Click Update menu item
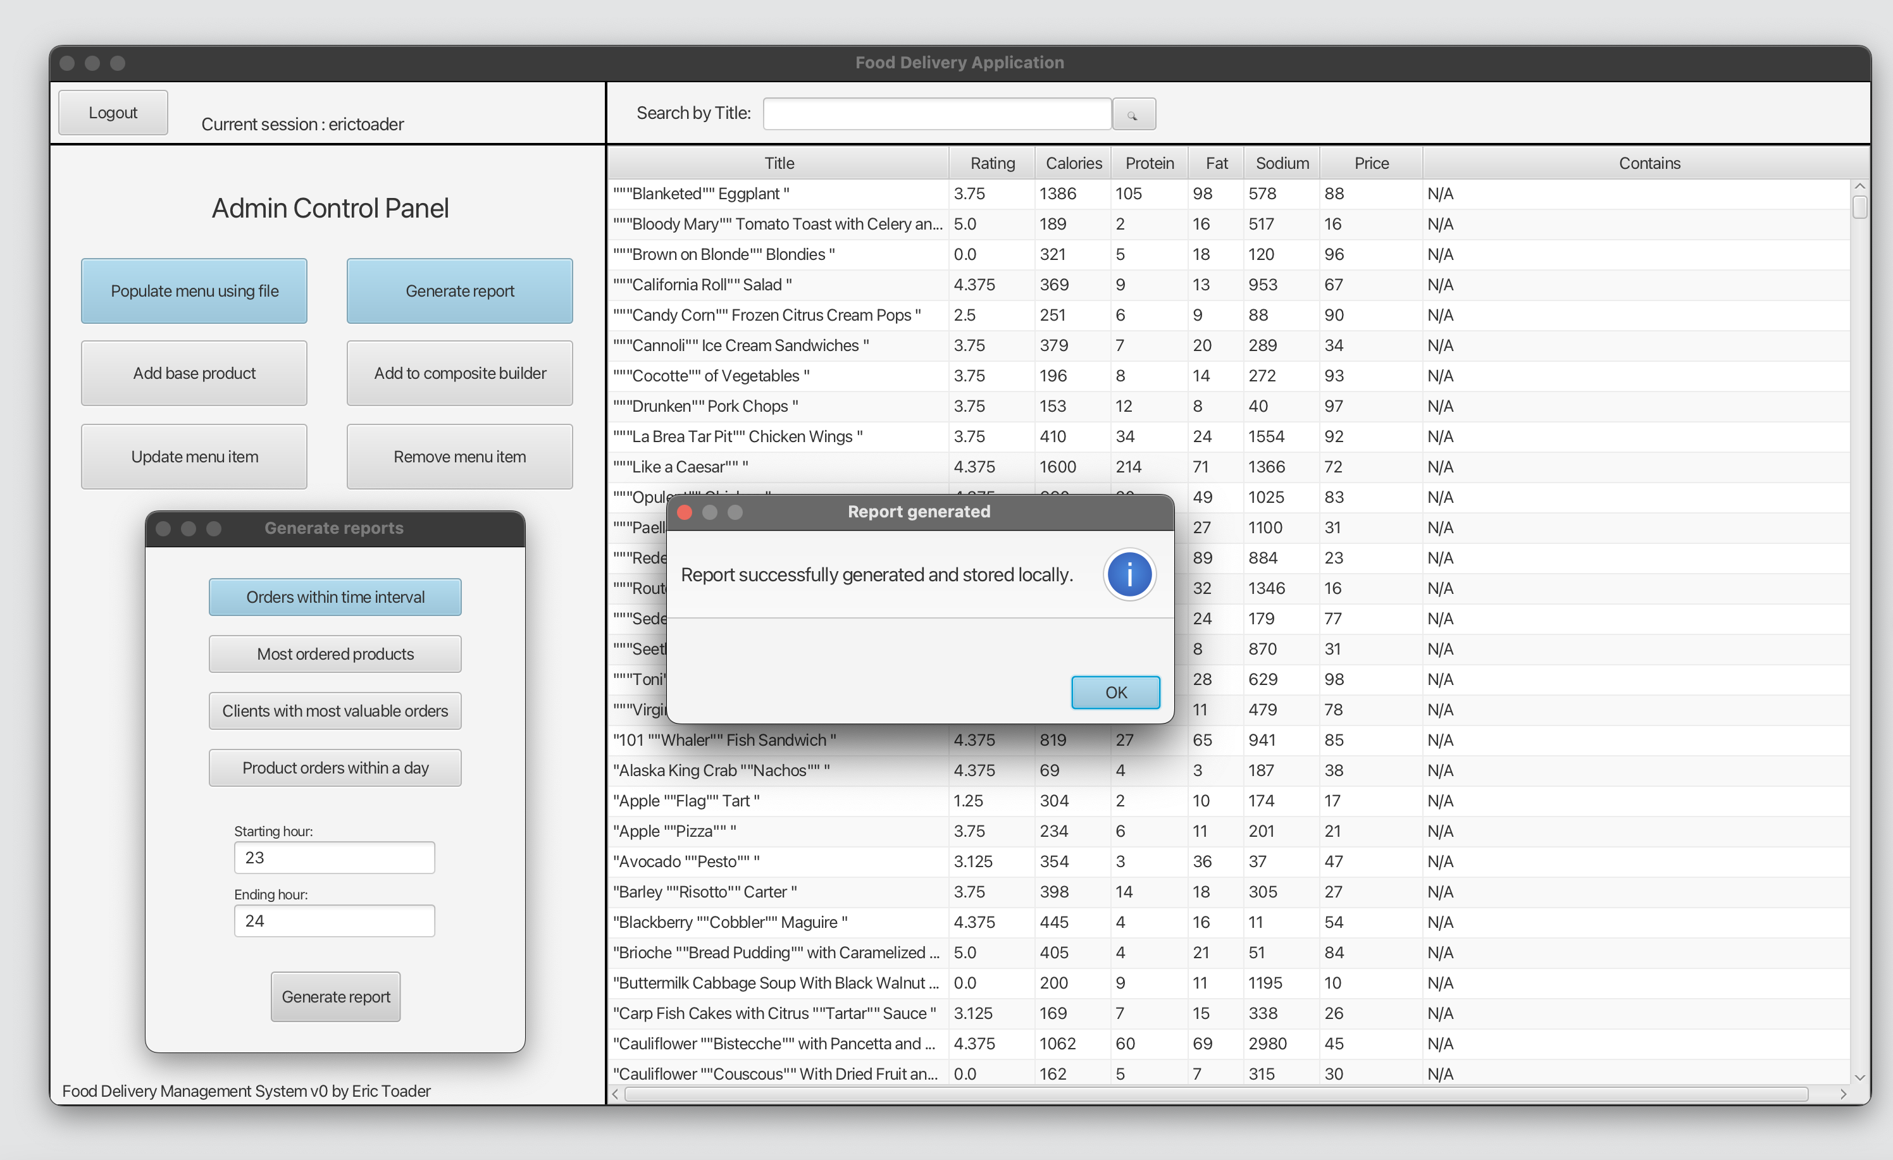 click(194, 456)
